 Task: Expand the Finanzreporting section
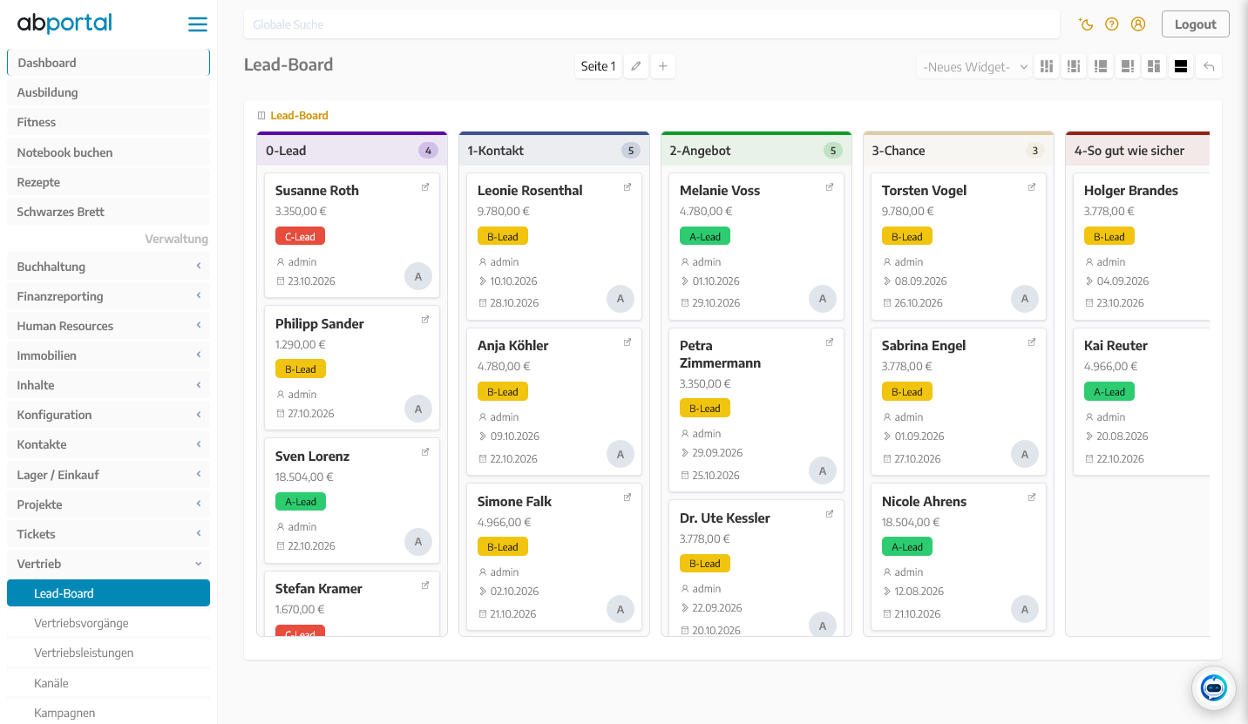click(x=108, y=296)
